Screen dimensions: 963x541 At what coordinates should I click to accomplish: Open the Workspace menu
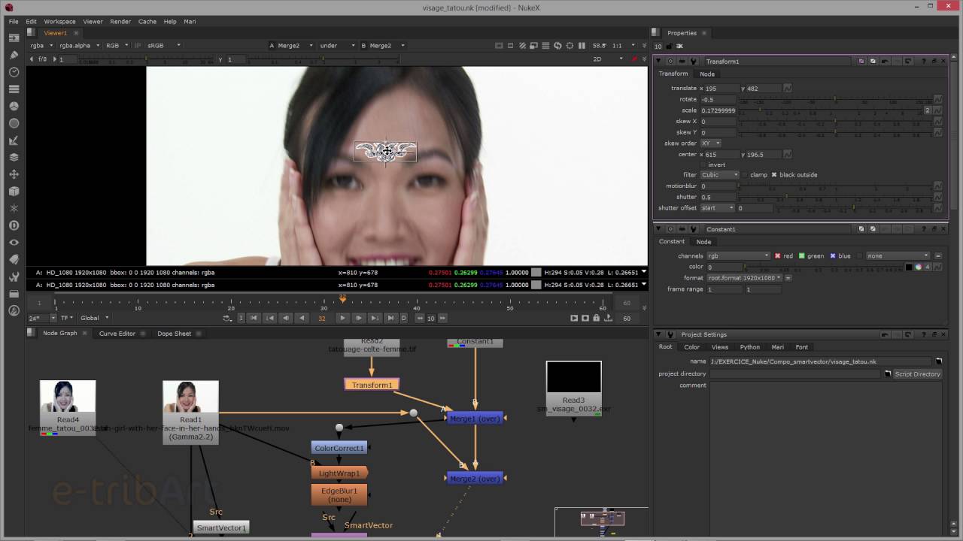click(59, 21)
